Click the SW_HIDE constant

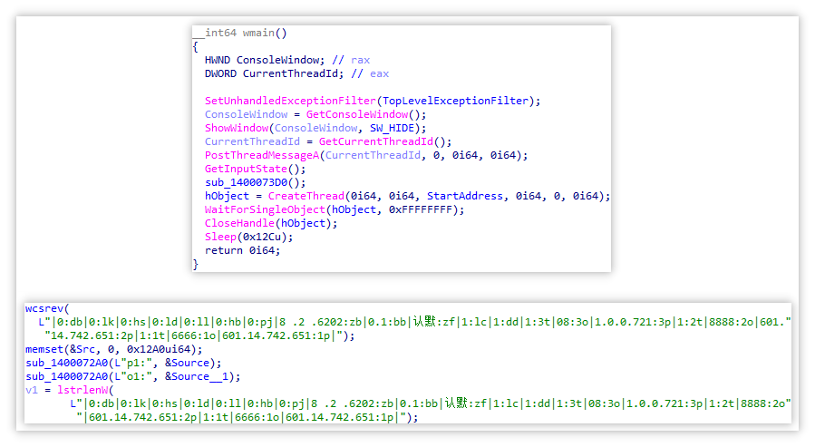point(392,128)
